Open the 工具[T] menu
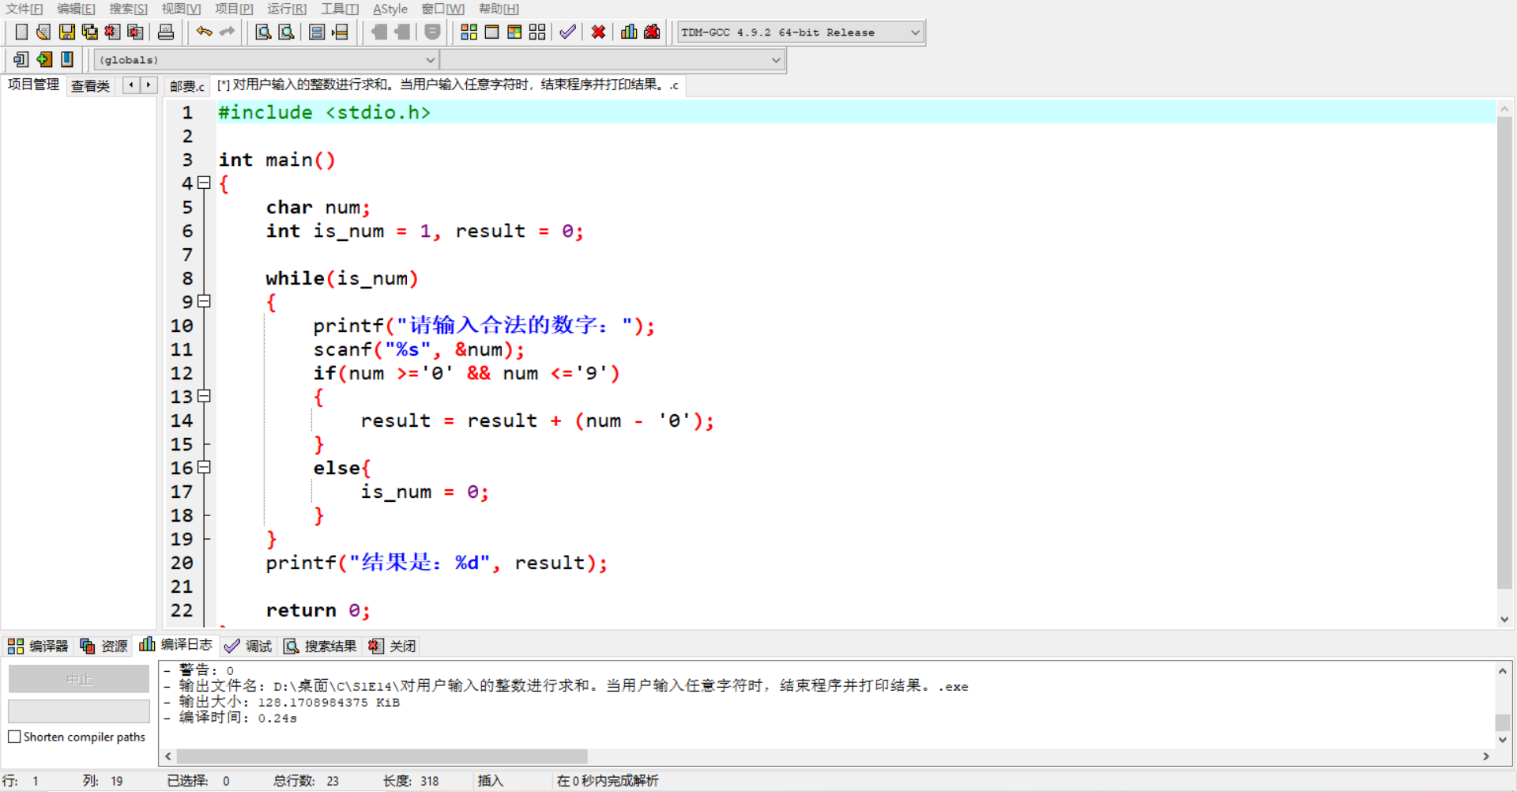1517x792 pixels. coord(340,9)
